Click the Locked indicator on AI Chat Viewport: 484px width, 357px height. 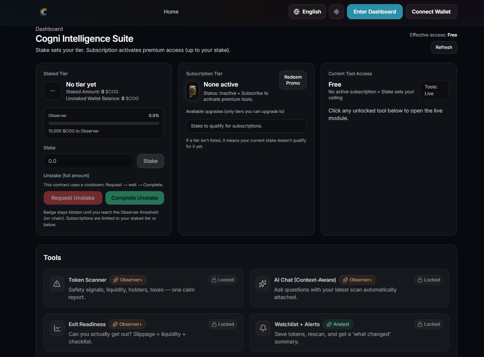pyautogui.click(x=428, y=279)
